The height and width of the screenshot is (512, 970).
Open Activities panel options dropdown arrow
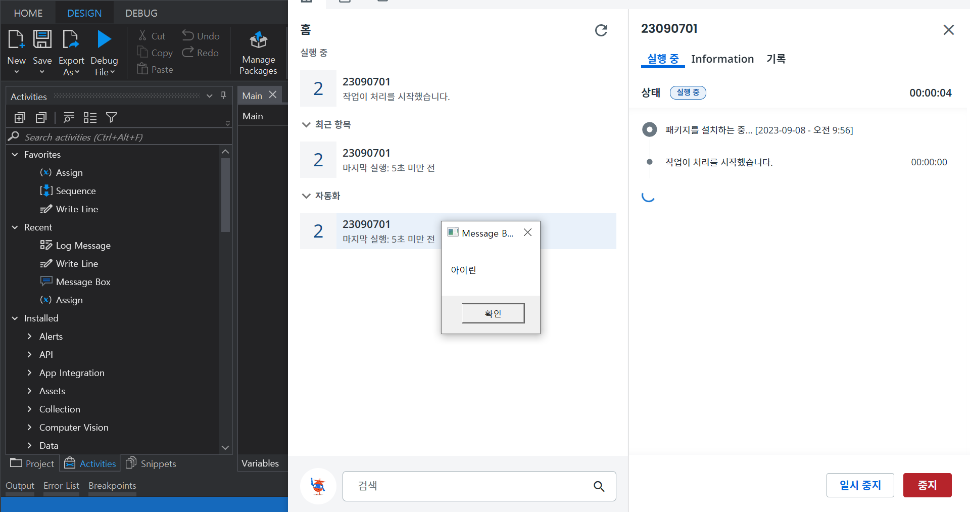[x=210, y=96]
